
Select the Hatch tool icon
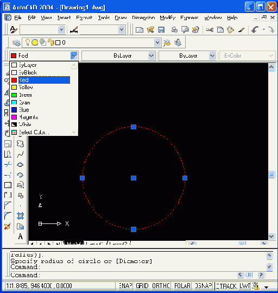[x=20, y=216]
